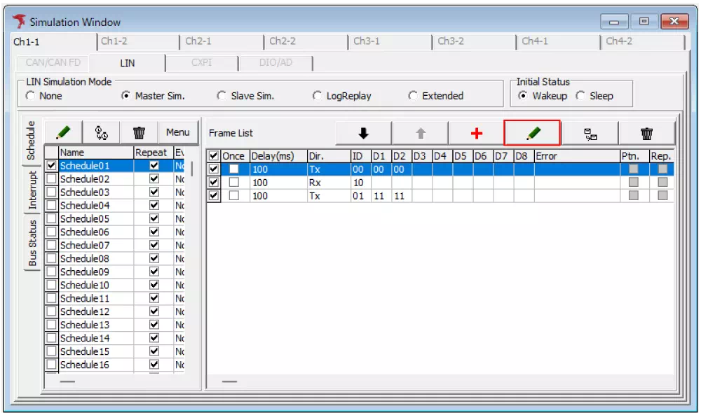Viewport: 701px width, 415px height.
Task: Move frame down with black arrow button
Action: click(363, 133)
